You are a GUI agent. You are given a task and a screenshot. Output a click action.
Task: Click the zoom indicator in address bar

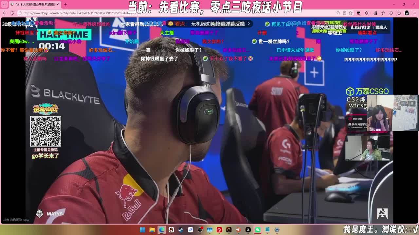[339, 13]
